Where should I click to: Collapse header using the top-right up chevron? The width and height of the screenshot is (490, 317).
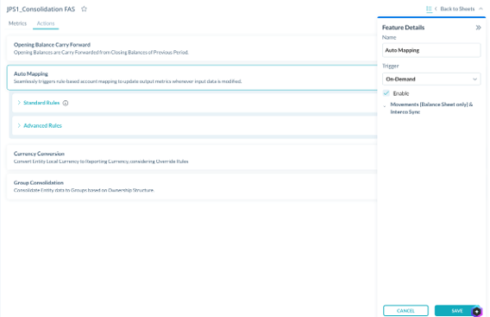pos(481,9)
